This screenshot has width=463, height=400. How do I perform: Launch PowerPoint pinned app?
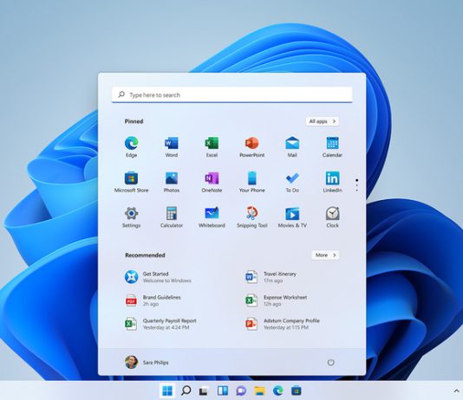click(x=251, y=146)
